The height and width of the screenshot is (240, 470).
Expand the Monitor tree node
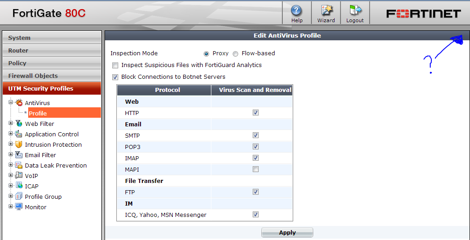pos(11,206)
